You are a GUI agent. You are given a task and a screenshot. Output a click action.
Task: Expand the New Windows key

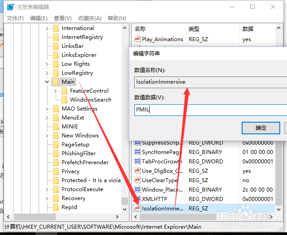(x=47, y=136)
